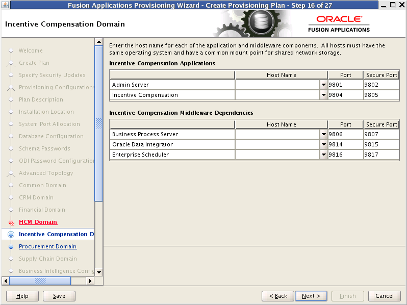
Task: Open Oracle Data Integrator host dropdown
Action: pyautogui.click(x=324, y=144)
